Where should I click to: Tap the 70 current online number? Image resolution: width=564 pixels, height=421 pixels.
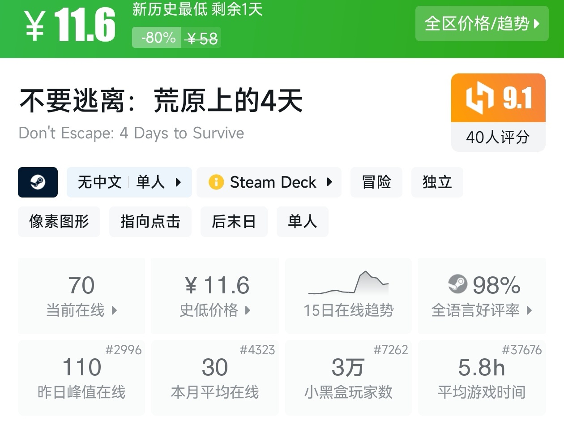pyautogui.click(x=81, y=285)
